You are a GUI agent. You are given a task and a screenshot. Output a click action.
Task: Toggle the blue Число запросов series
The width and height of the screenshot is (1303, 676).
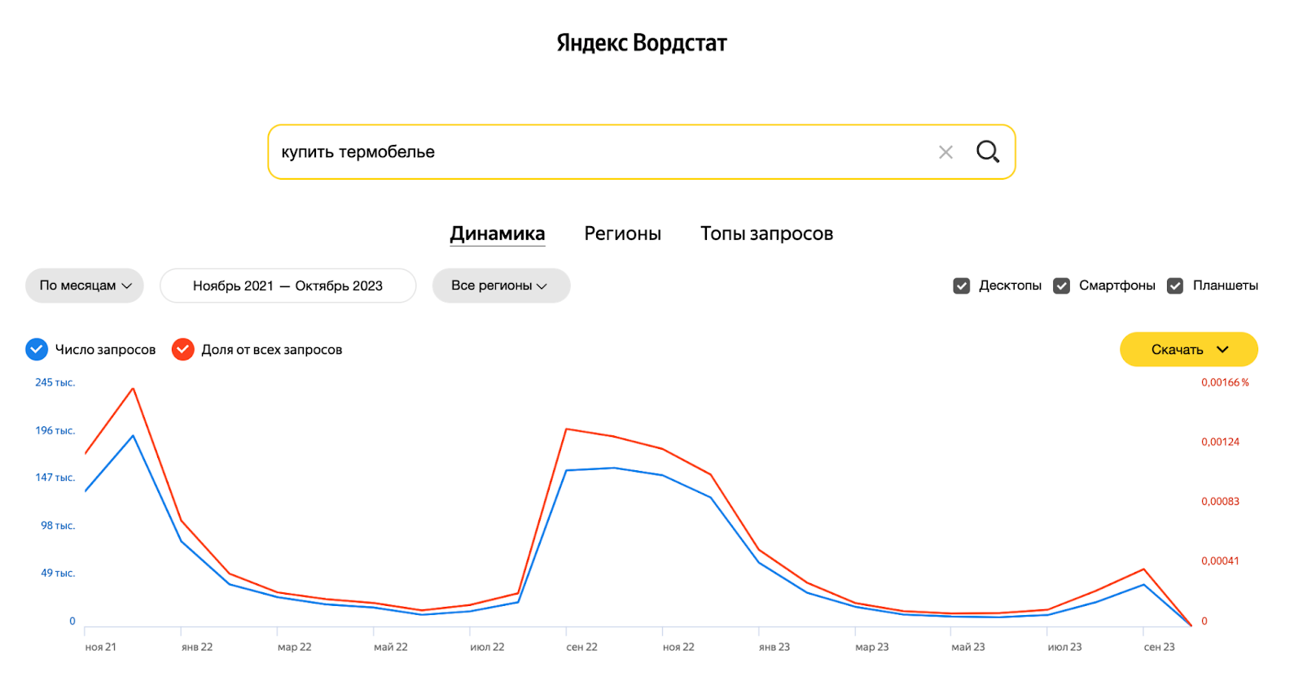tap(37, 350)
